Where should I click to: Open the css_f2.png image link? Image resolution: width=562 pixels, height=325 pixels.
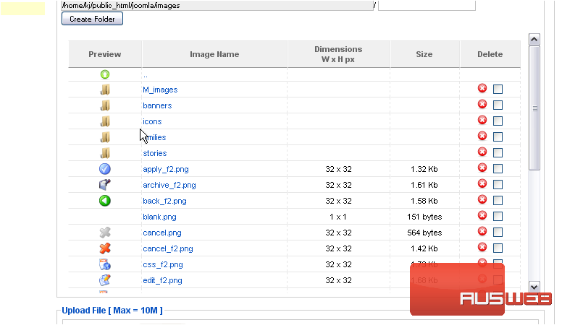point(163,264)
